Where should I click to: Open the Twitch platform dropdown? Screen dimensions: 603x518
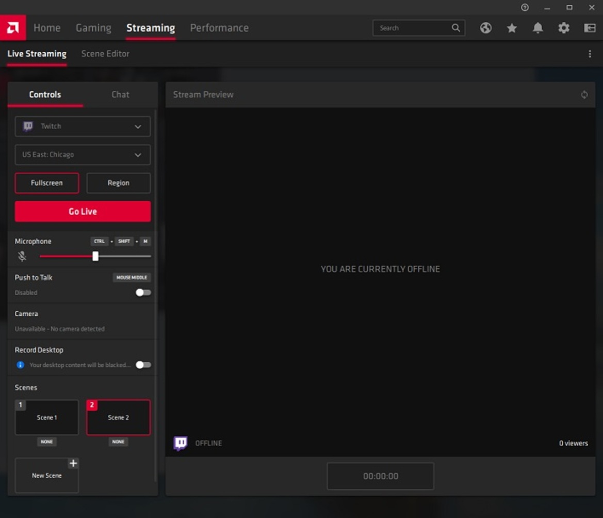coord(82,126)
